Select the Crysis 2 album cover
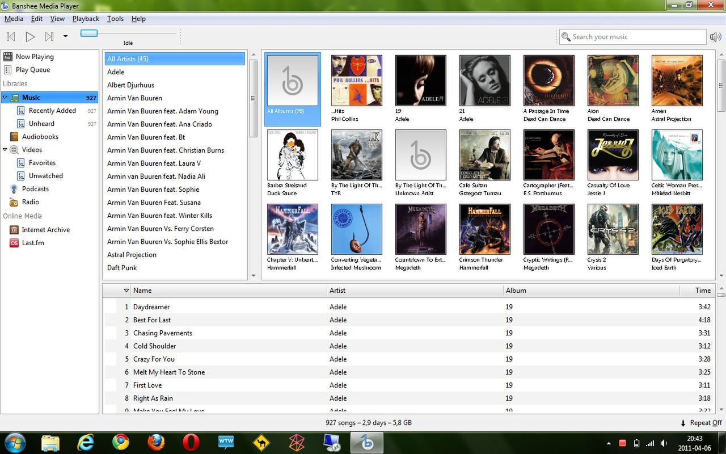The image size is (726, 454). point(613,229)
